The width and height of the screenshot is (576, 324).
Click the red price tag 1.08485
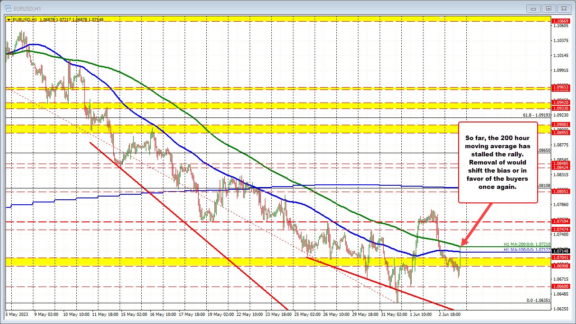coord(561,163)
